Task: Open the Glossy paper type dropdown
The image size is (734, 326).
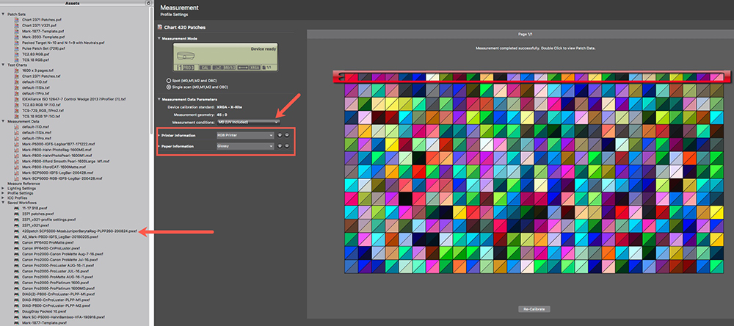Action: 244,145
